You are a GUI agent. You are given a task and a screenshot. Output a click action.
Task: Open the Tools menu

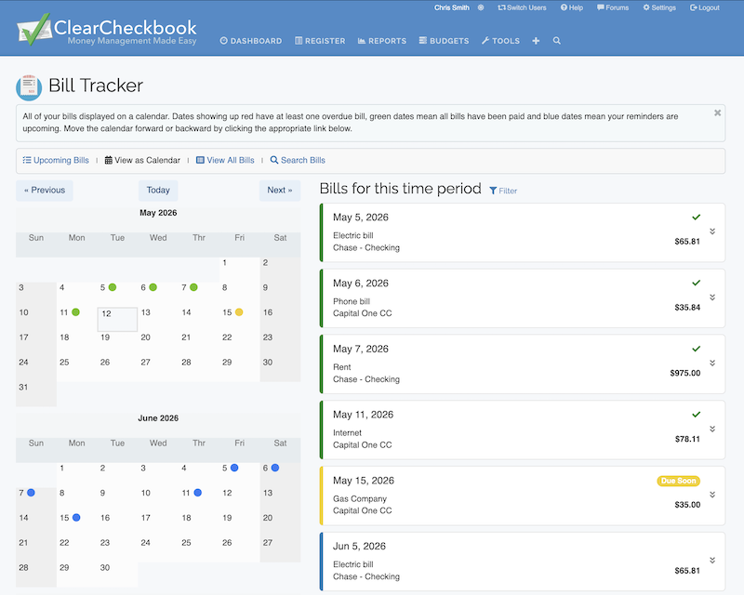(500, 41)
